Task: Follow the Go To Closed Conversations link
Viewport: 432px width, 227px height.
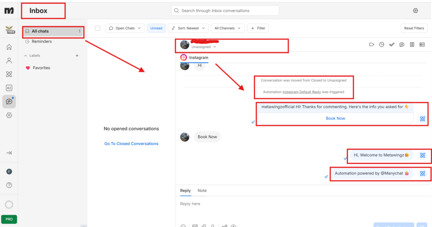Action: pyautogui.click(x=131, y=144)
